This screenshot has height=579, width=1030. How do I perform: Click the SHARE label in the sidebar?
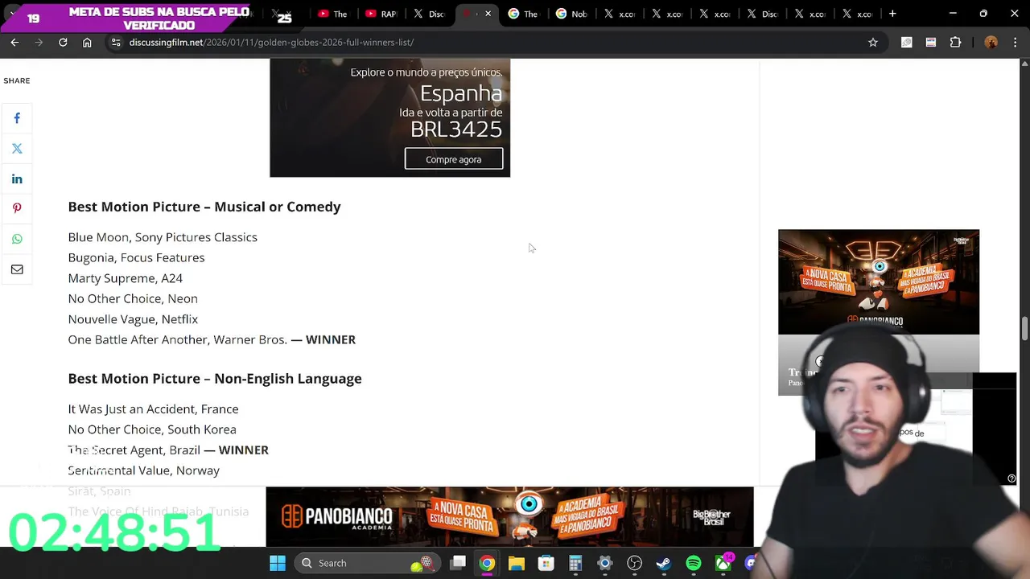[17, 80]
